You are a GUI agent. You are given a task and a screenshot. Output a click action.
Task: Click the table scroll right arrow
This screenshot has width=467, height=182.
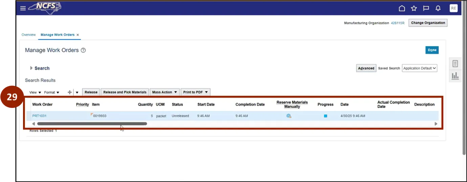(436, 124)
